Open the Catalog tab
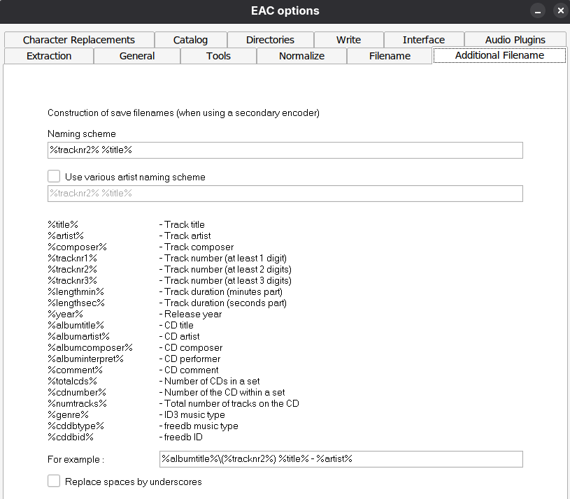 coord(190,40)
